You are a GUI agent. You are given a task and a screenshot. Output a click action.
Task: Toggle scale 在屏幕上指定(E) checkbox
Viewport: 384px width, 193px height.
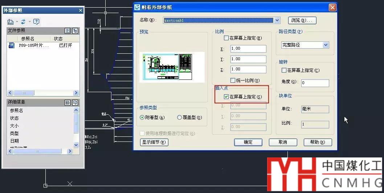[226, 38]
